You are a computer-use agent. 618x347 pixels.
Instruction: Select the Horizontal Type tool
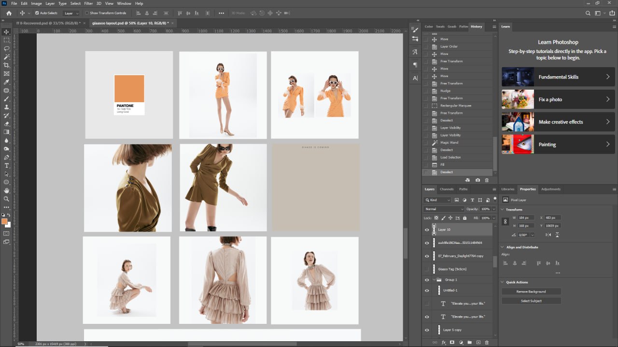tap(6, 165)
